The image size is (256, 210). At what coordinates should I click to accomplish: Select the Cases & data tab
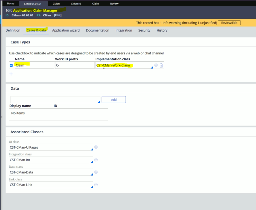coord(36,30)
